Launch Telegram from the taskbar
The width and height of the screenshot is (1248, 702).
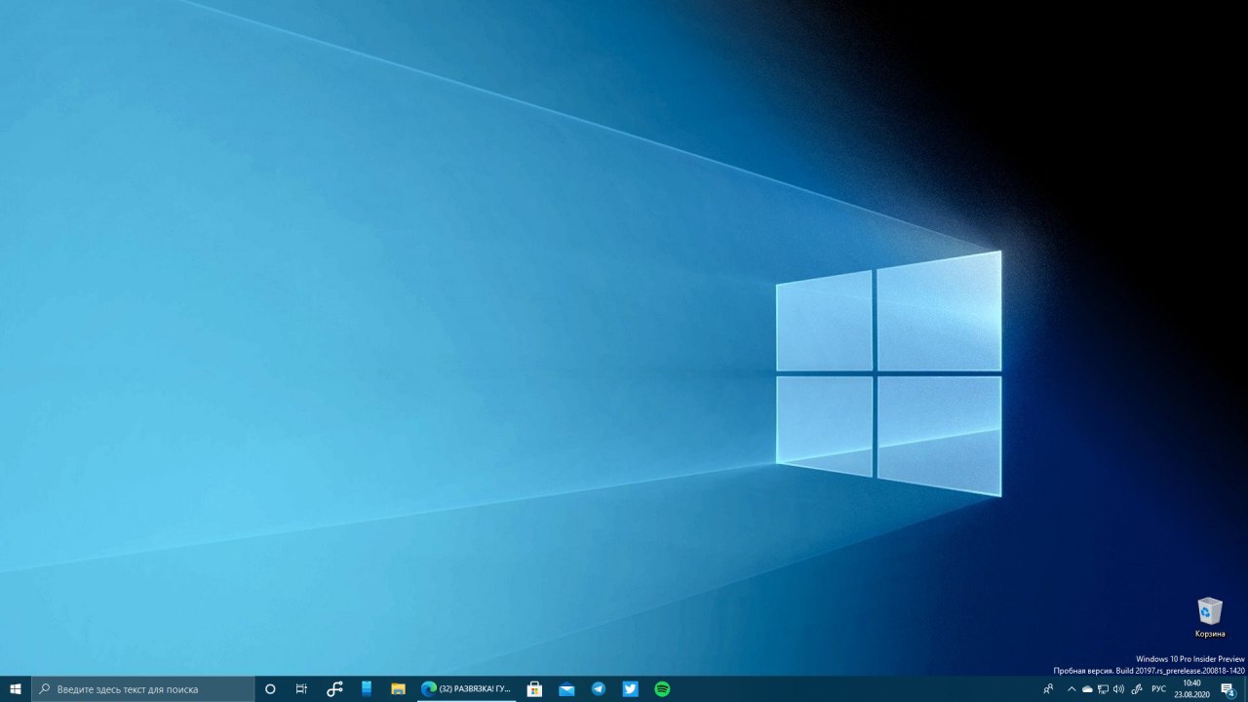[599, 689]
